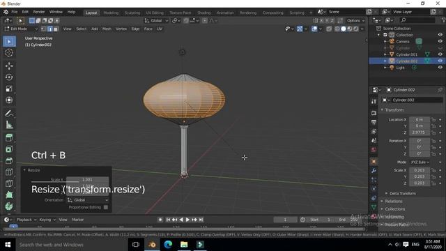Activate the Spin tool
The height and width of the screenshot is (251, 446).
coord(9,206)
